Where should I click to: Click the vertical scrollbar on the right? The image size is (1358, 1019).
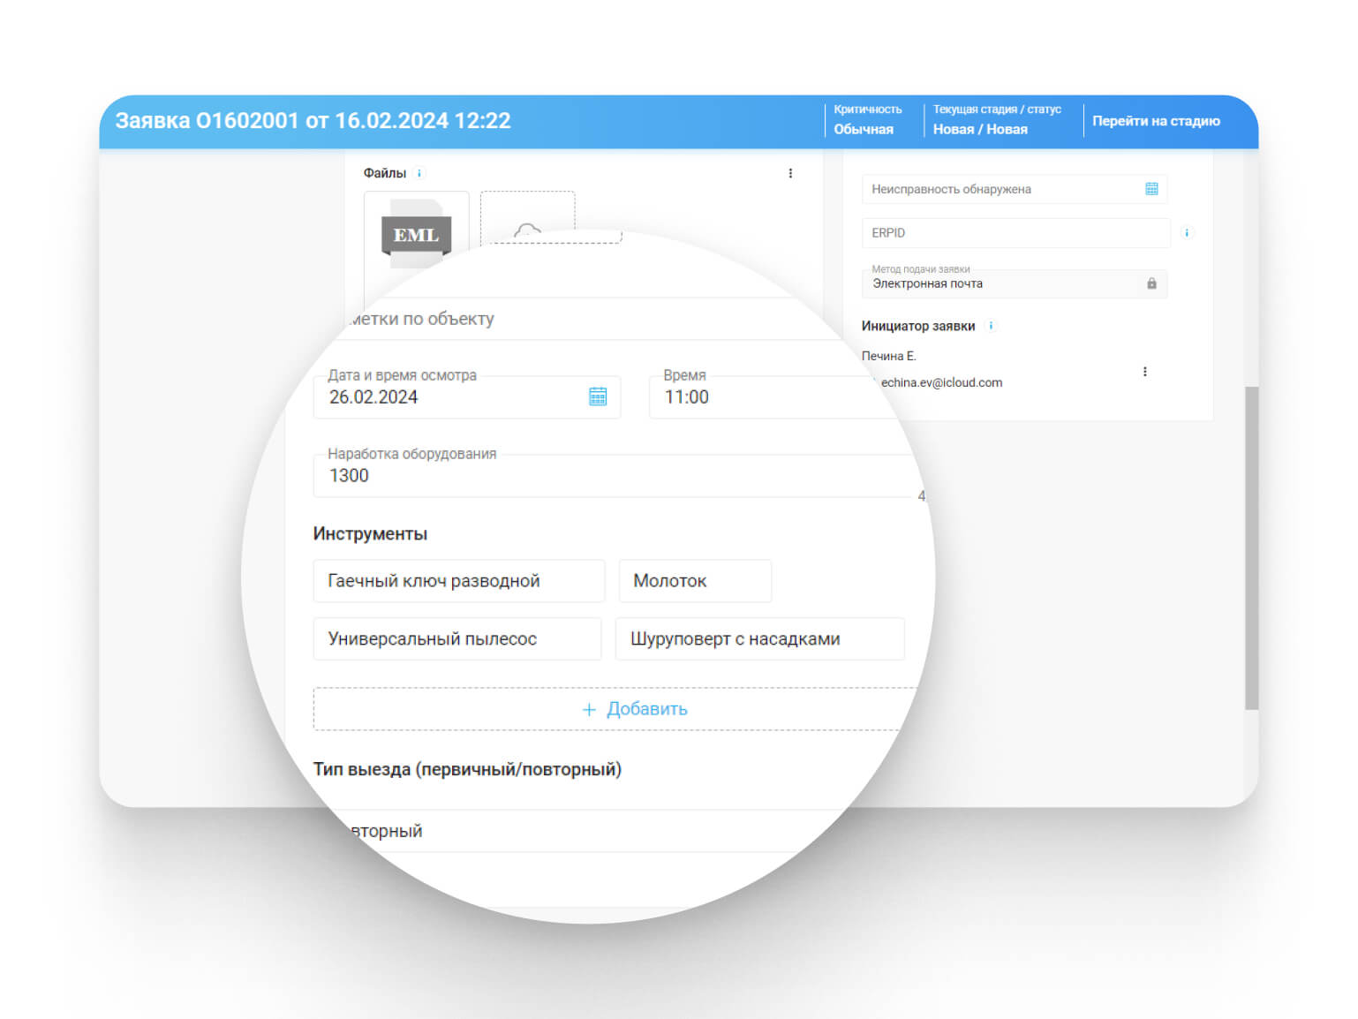coord(1251,547)
